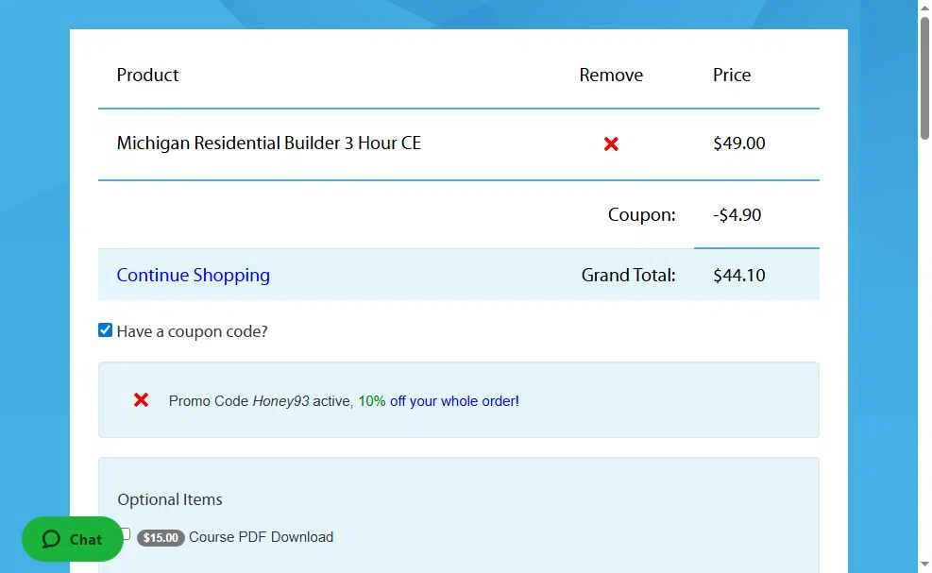Click the Grand Total label

[x=628, y=276]
